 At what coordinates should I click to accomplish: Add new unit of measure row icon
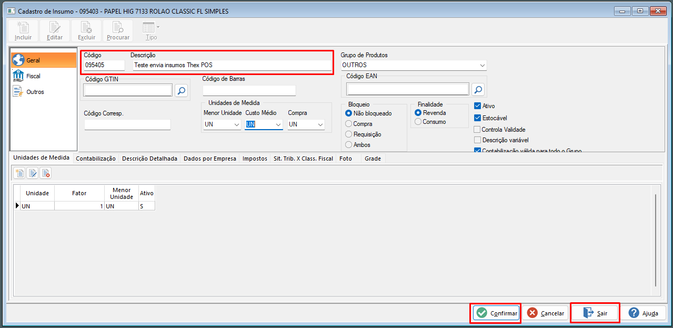(20, 173)
